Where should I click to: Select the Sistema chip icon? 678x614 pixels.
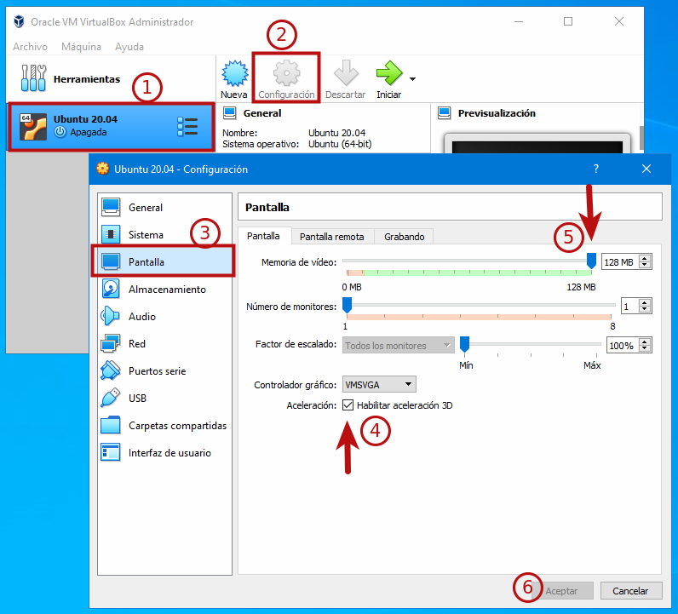[111, 234]
